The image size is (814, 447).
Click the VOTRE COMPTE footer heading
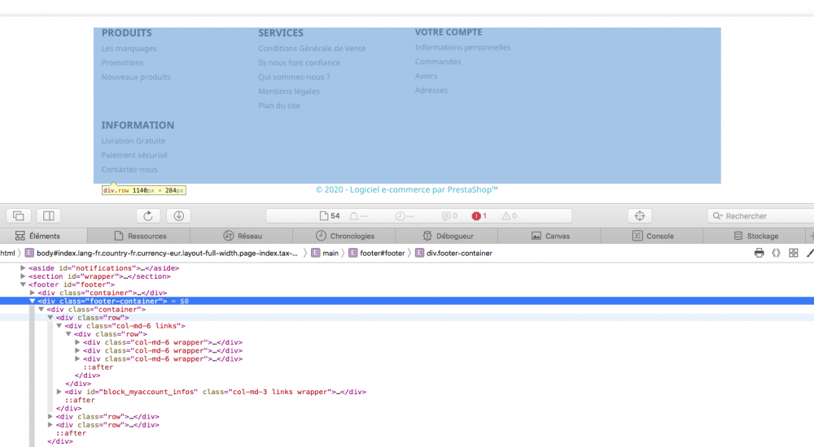(x=449, y=33)
